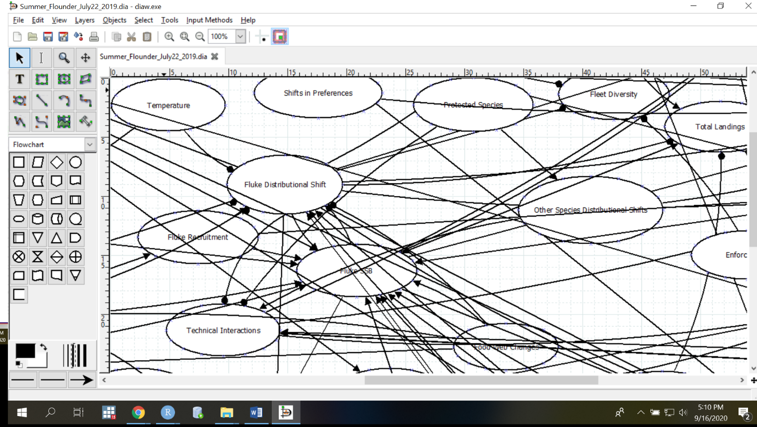Click the horizontal scrollbar thumb
Screen dimensions: 757x427
[x=481, y=380]
